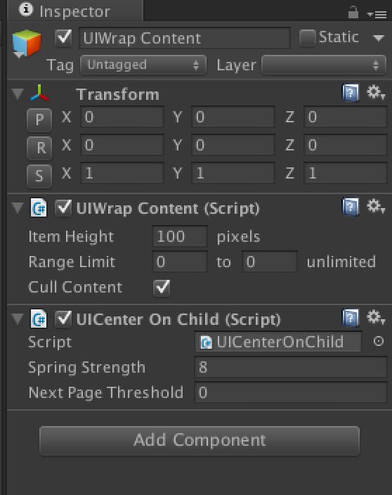Open the Untagged tag dropdown

(143, 65)
